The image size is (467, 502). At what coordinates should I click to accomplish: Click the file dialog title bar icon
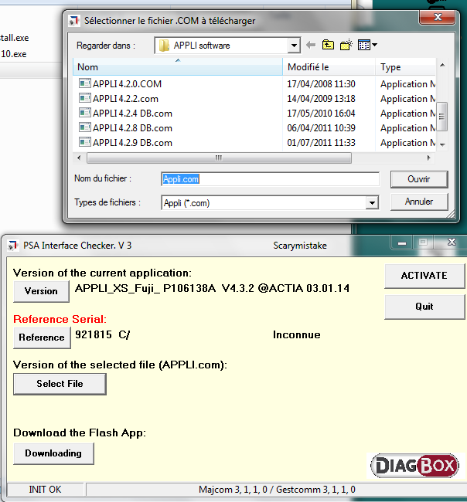coord(74,21)
